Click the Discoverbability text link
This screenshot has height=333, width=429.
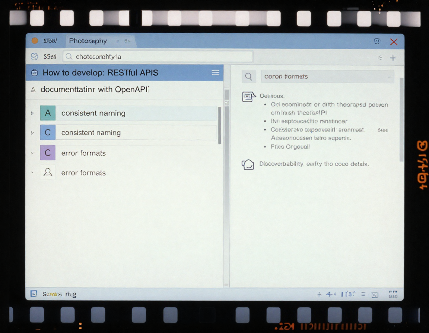click(x=281, y=164)
